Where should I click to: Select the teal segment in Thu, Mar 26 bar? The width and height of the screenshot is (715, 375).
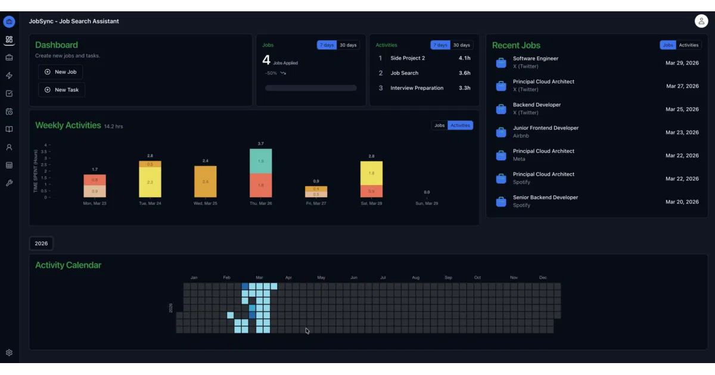(x=260, y=161)
